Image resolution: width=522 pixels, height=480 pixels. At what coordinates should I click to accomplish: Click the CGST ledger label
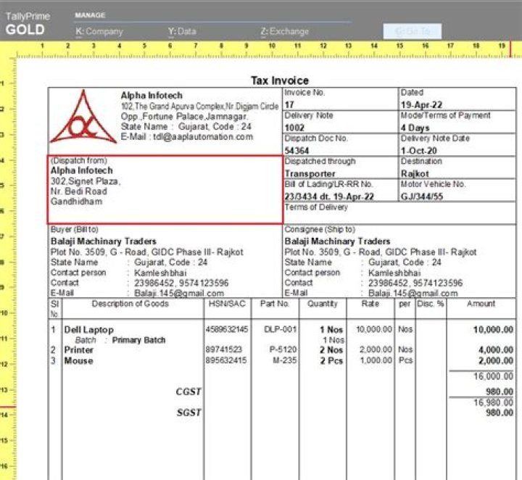pos(188,392)
